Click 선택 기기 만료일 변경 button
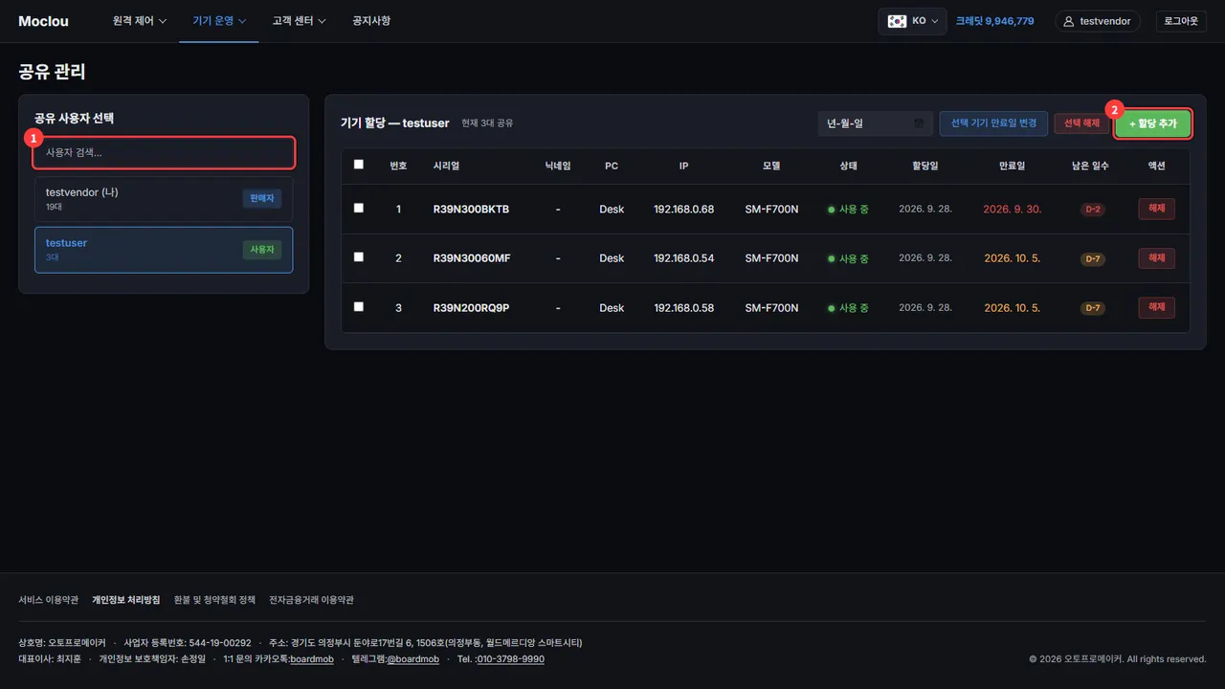Viewport: 1225px width, 689px height. (x=993, y=123)
